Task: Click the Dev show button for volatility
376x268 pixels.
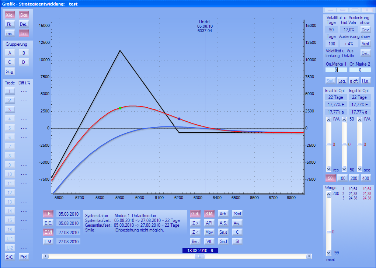Action: pyautogui.click(x=365, y=30)
